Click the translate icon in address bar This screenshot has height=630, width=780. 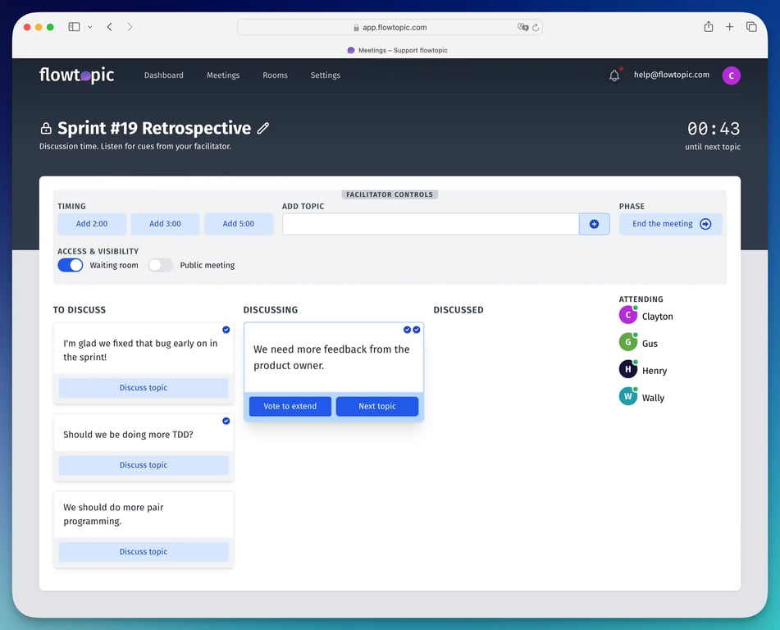pyautogui.click(x=522, y=27)
